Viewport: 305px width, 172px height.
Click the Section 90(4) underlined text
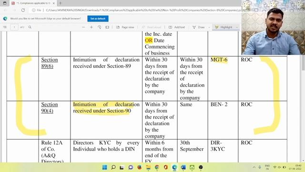[50, 107]
